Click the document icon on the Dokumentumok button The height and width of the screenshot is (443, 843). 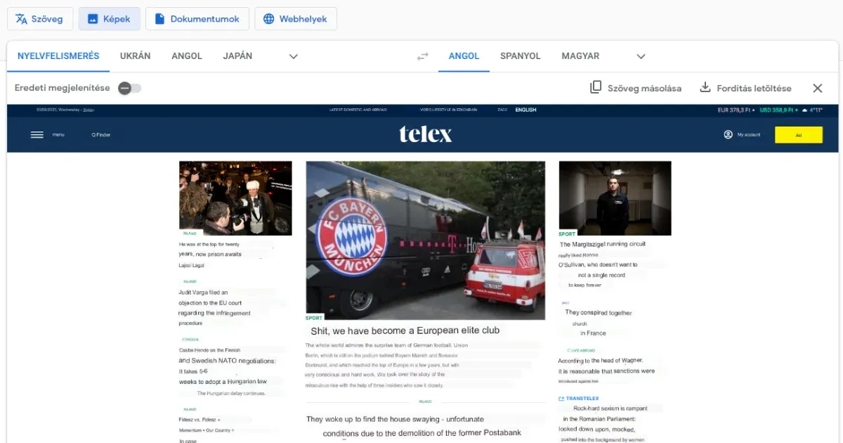click(160, 19)
